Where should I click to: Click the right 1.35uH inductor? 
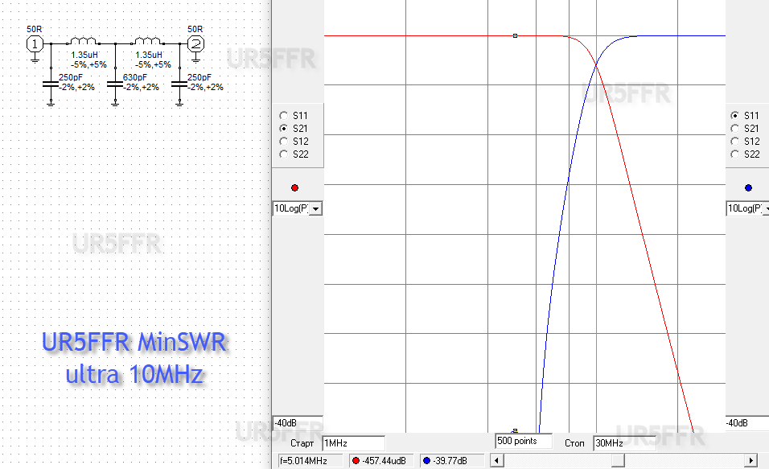[x=147, y=42]
